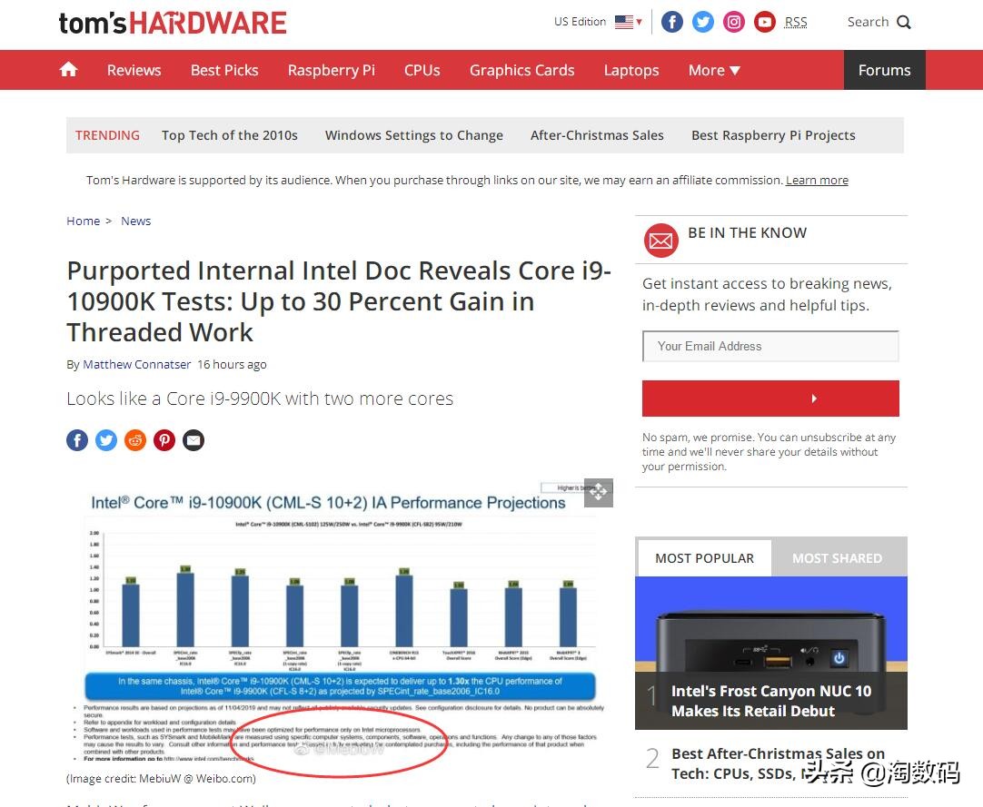Click the Search text in header
This screenshot has width=983, height=807.
[868, 22]
